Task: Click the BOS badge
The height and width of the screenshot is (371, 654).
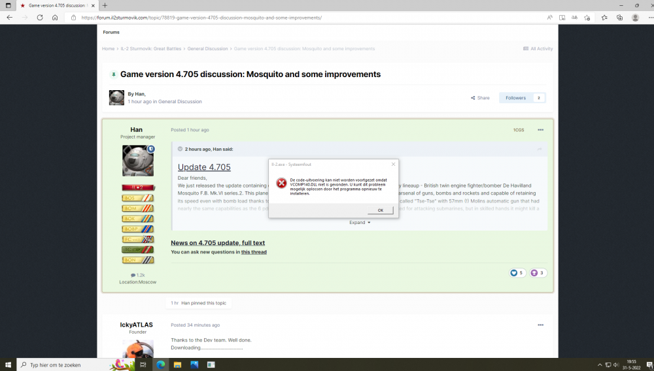Action: [137, 198]
